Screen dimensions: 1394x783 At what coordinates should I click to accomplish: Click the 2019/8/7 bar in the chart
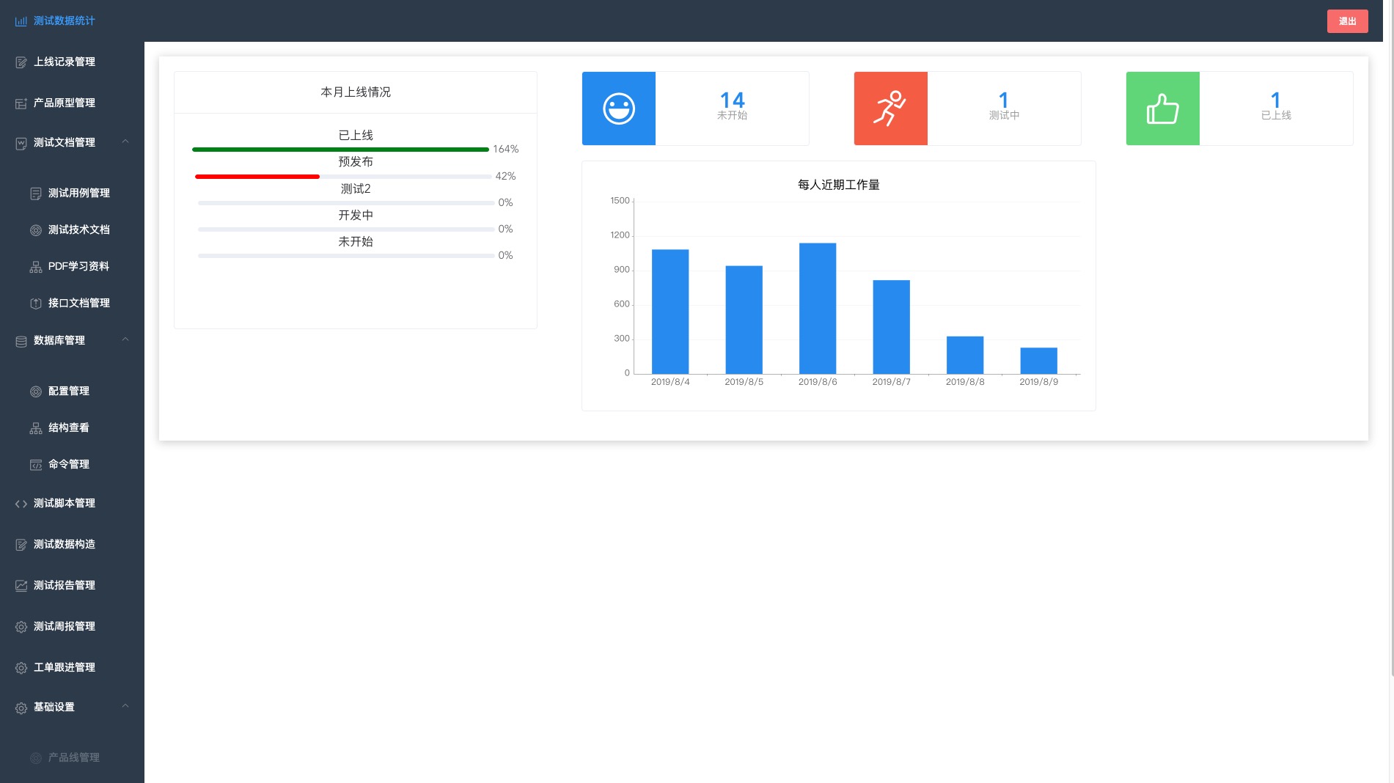tap(891, 327)
